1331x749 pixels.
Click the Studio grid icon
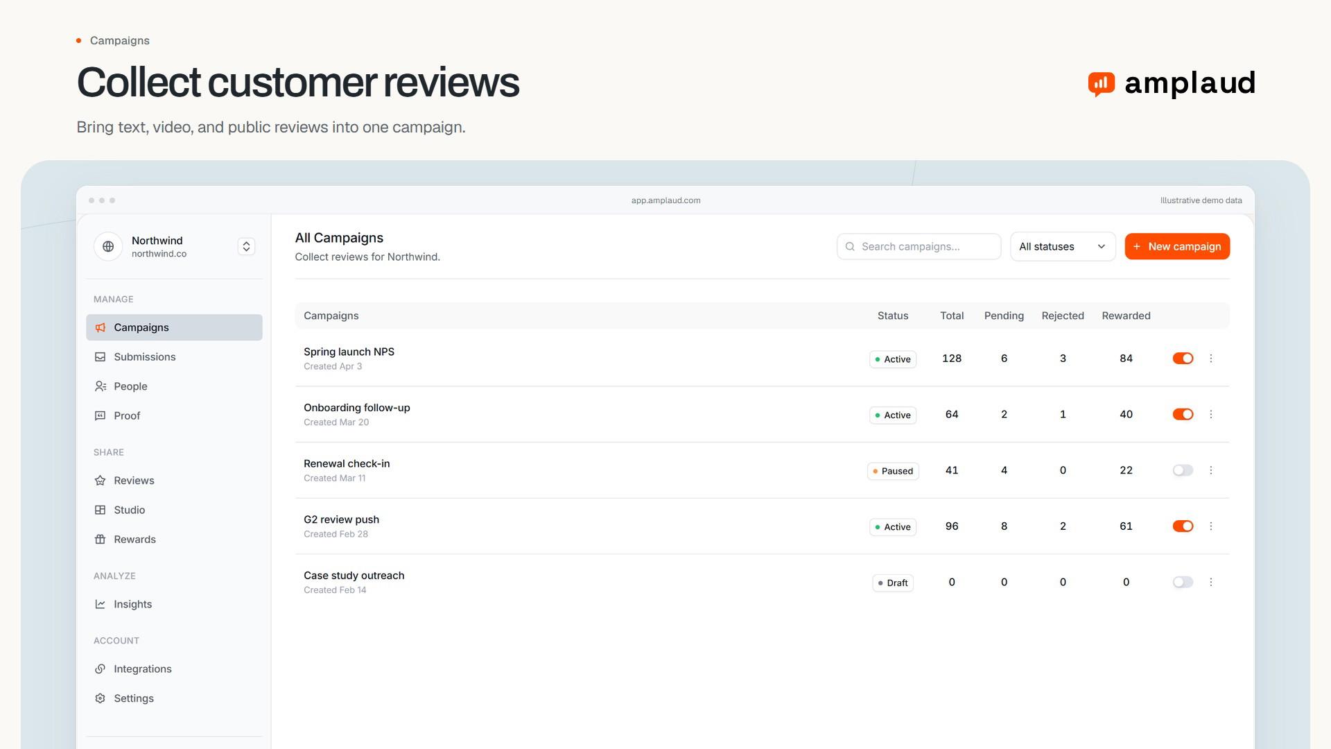[101, 510]
